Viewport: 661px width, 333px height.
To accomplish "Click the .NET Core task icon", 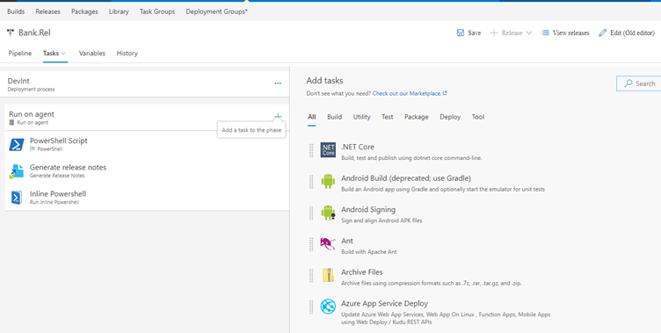I will pyautogui.click(x=328, y=150).
